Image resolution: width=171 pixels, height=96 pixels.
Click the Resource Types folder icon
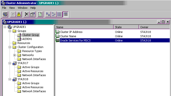tap(19, 51)
